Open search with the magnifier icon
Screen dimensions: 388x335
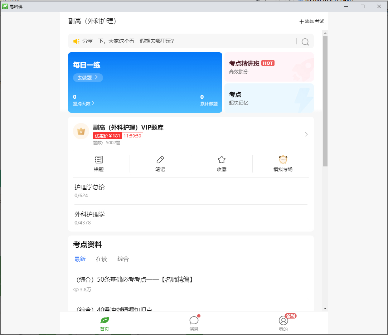click(x=305, y=42)
